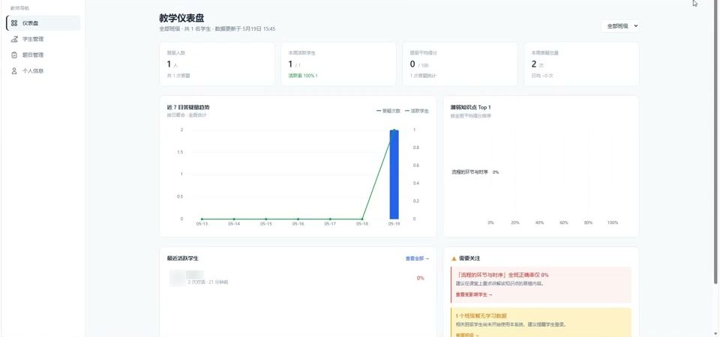Click 活跃率 100% green text
Screen dimensions: 720x337
[303, 76]
